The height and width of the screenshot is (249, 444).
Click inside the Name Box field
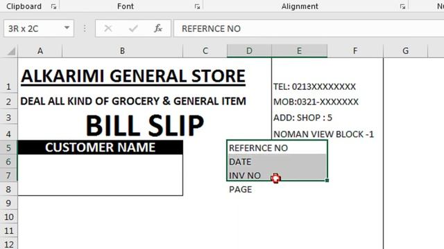pyautogui.click(x=33, y=28)
